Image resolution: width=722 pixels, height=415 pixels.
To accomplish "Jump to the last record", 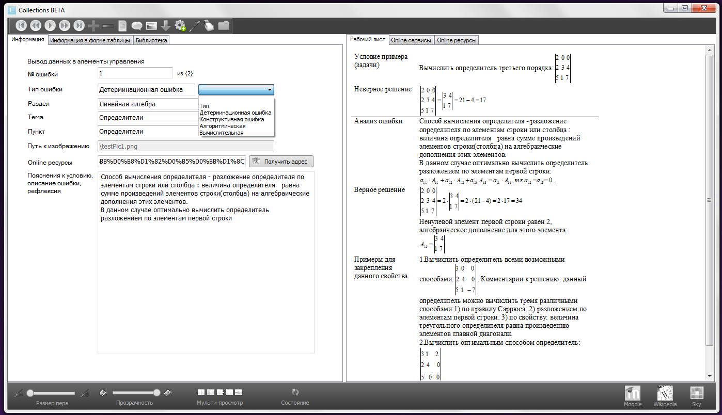I will [x=79, y=25].
